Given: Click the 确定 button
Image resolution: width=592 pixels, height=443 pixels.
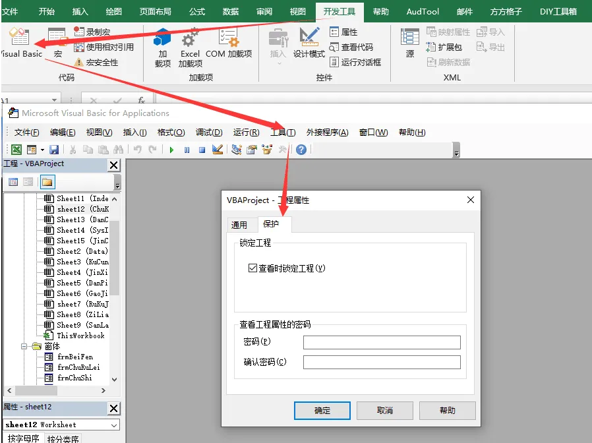Looking at the screenshot, I should [322, 410].
